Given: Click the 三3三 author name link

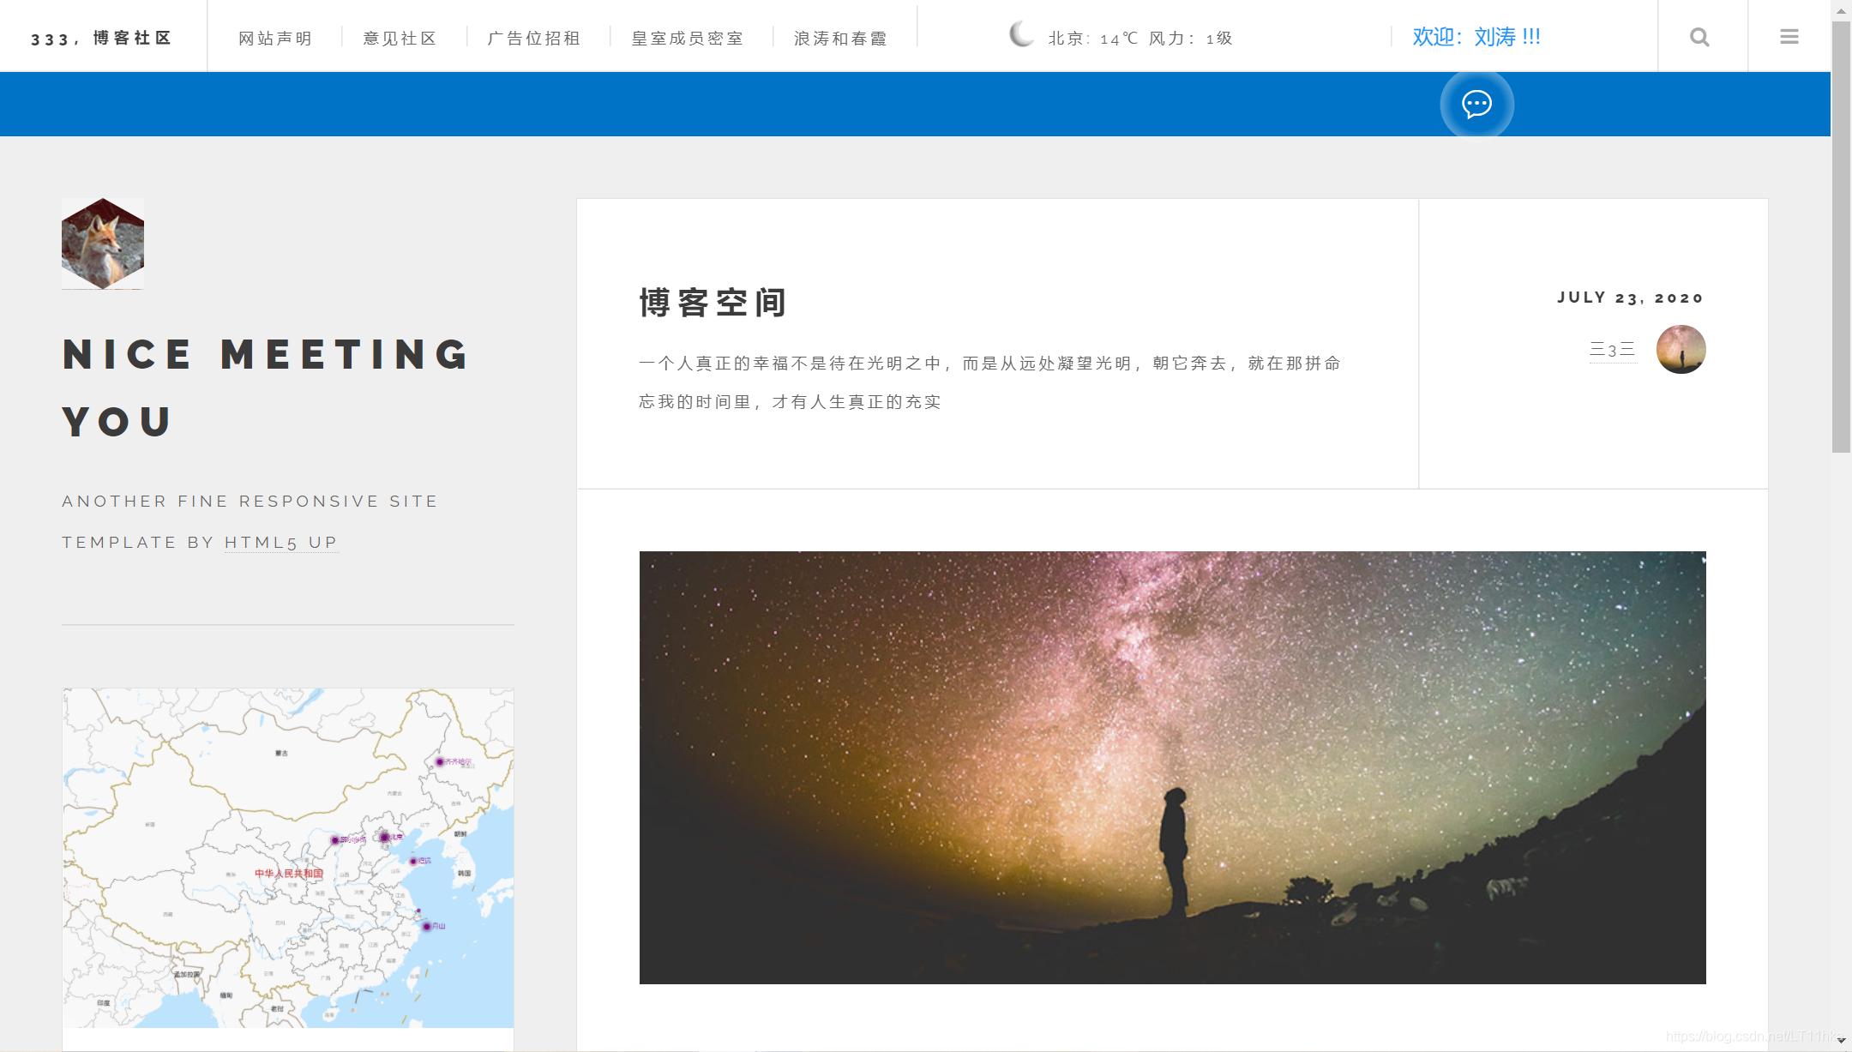Looking at the screenshot, I should (x=1613, y=350).
